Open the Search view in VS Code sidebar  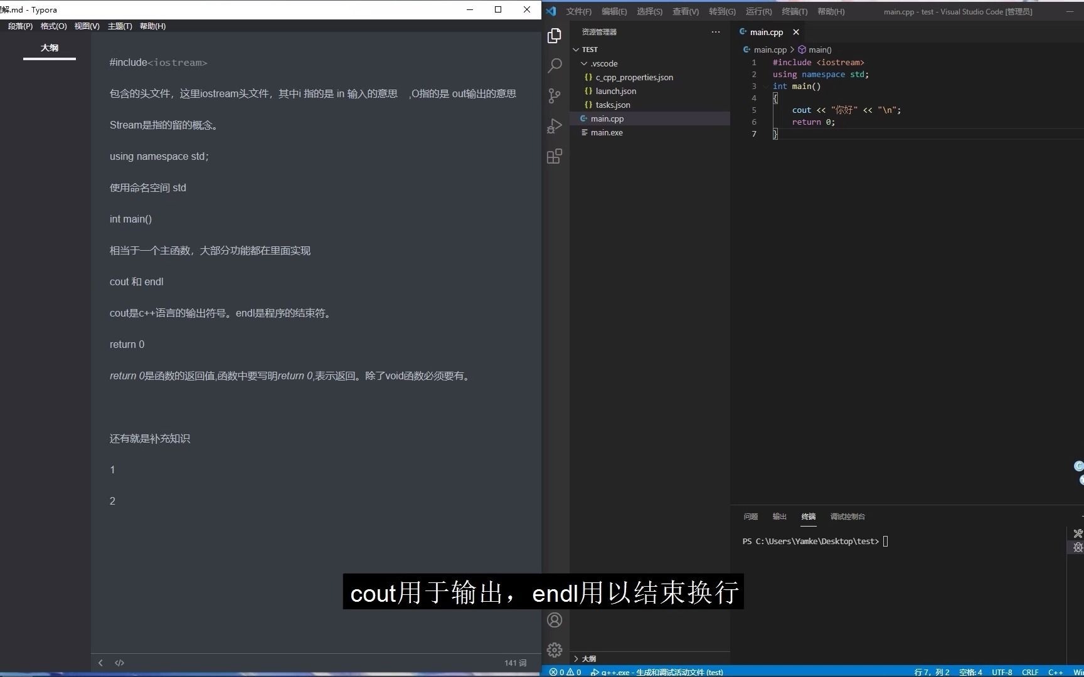click(x=555, y=65)
